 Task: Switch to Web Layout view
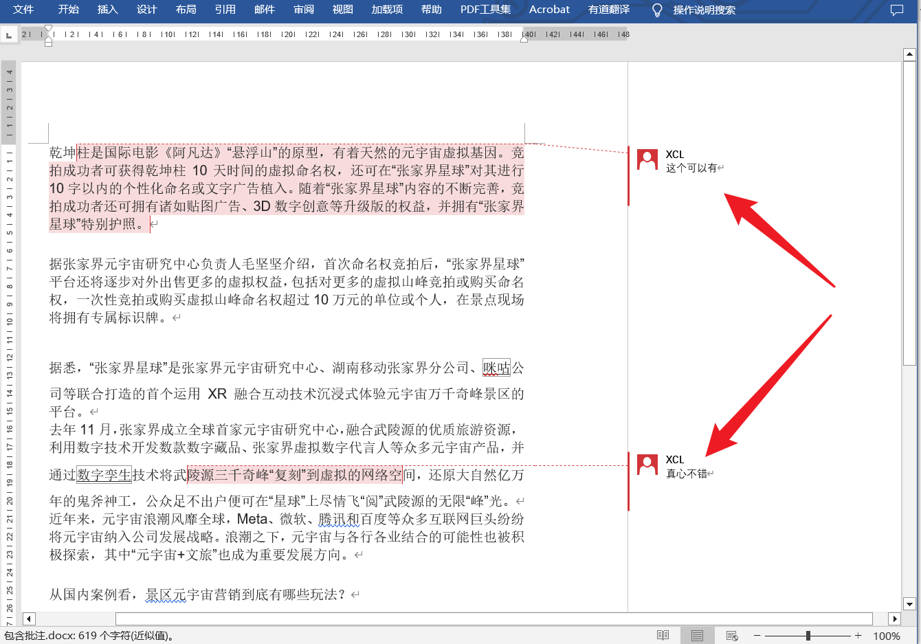pos(731,636)
